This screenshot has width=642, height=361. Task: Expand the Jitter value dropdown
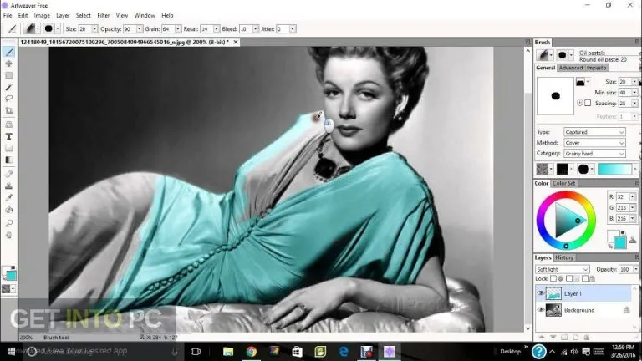pyautogui.click(x=293, y=29)
